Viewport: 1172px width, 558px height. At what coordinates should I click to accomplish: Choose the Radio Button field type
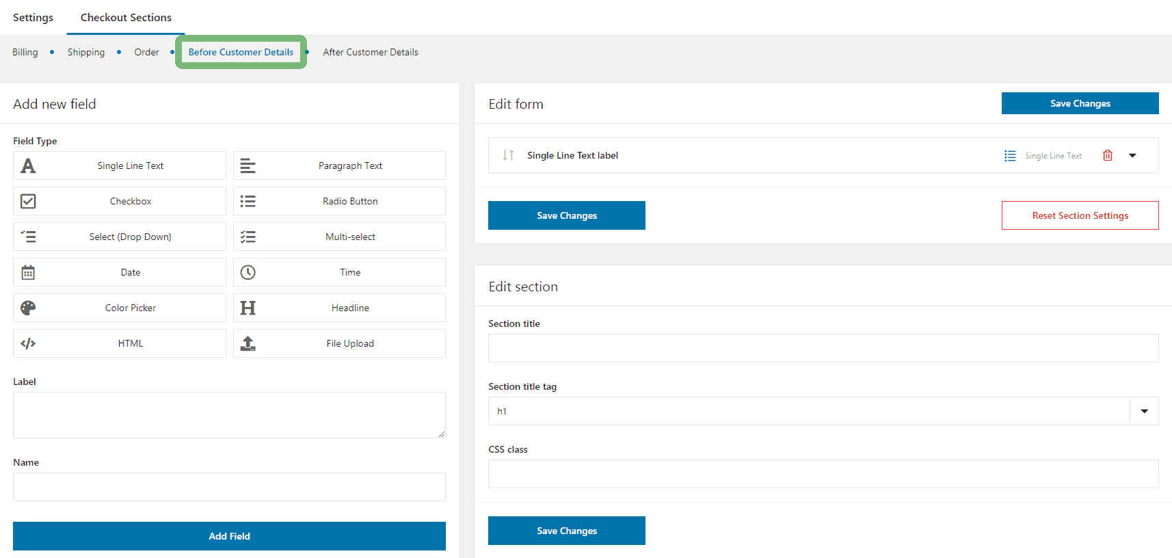pos(339,201)
